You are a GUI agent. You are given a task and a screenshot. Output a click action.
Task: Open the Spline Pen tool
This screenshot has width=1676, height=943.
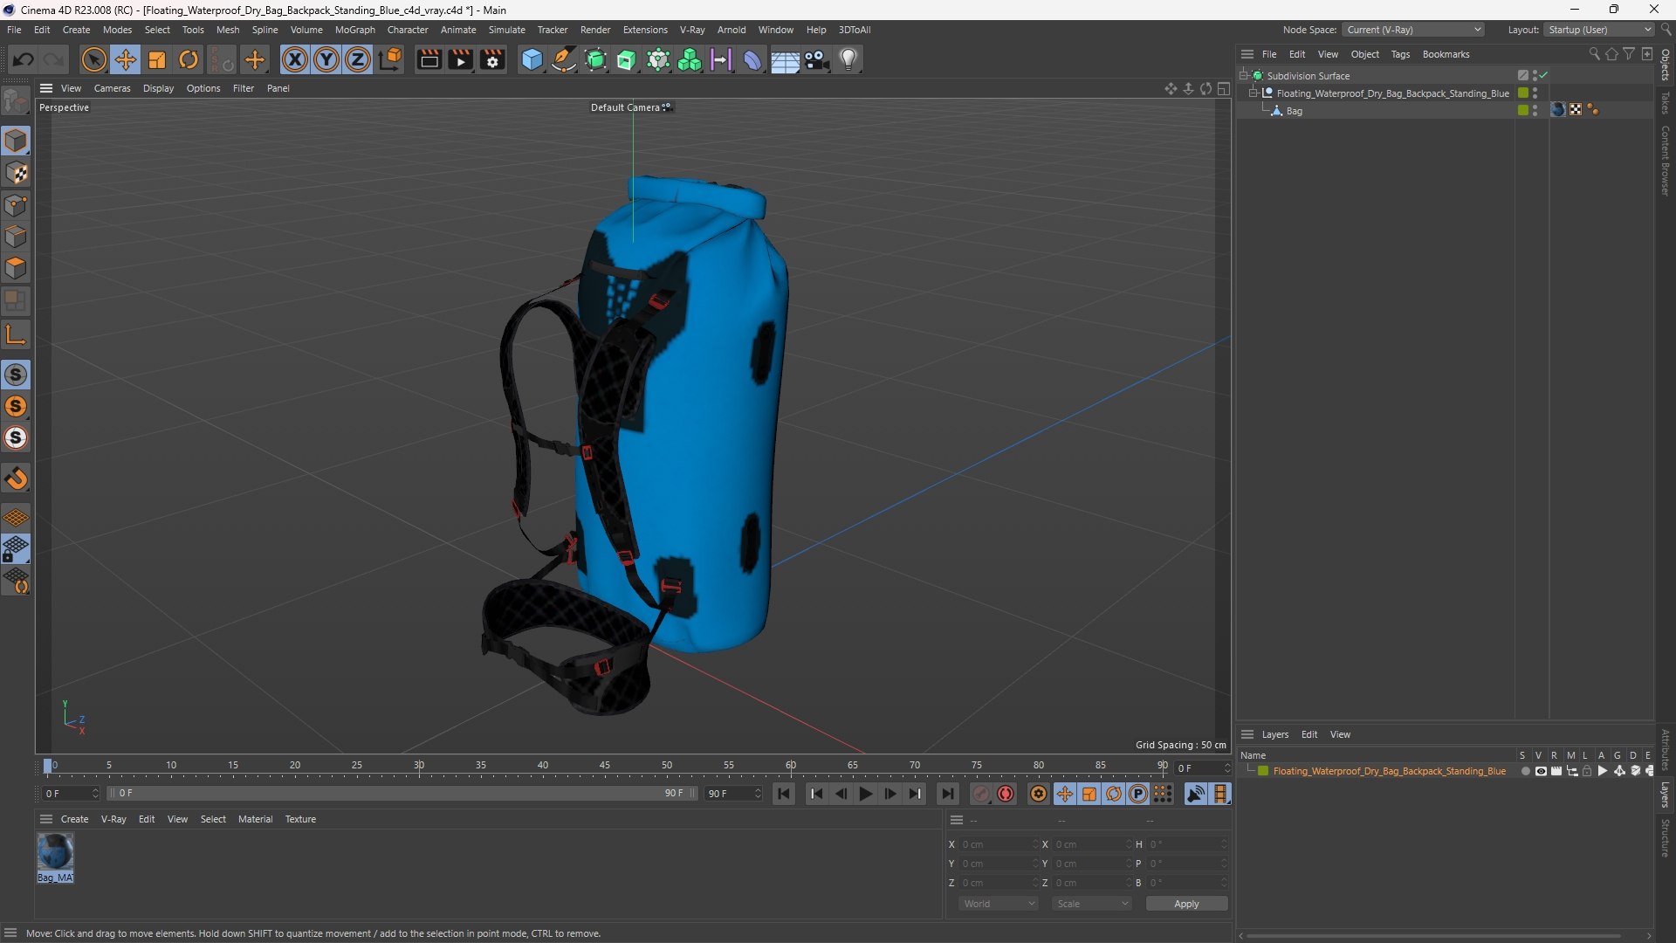tap(564, 60)
